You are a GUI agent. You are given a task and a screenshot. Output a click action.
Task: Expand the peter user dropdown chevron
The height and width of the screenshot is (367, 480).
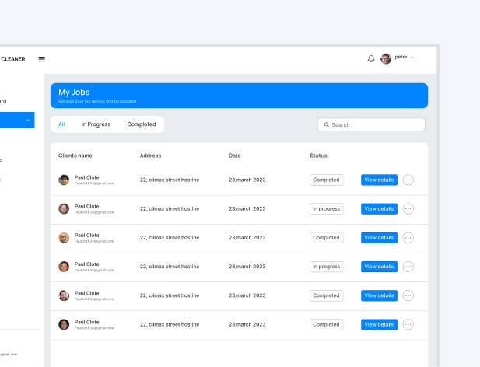coord(412,58)
